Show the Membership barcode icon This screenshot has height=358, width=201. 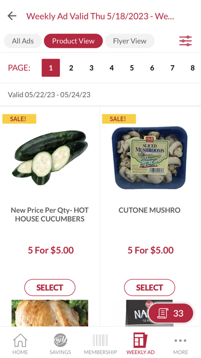point(100,340)
